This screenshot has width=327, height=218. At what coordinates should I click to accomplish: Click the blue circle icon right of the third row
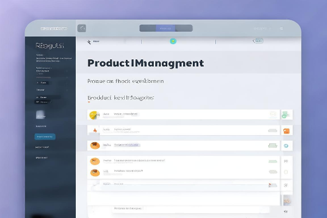[x=286, y=146]
